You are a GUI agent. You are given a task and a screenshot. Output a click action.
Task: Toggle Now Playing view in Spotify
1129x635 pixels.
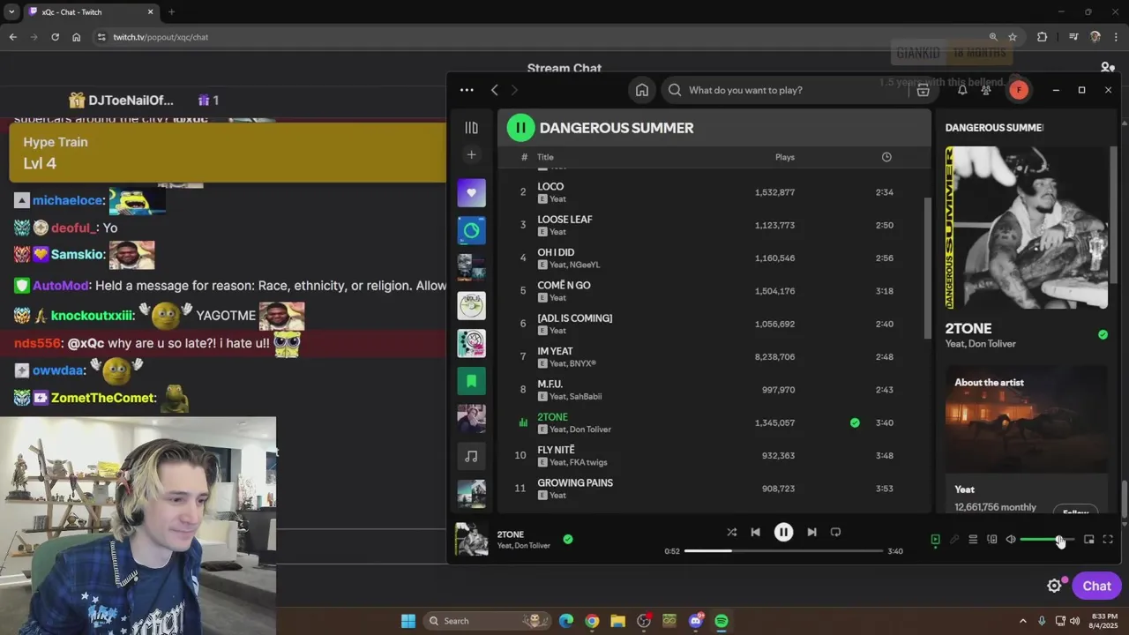935,540
